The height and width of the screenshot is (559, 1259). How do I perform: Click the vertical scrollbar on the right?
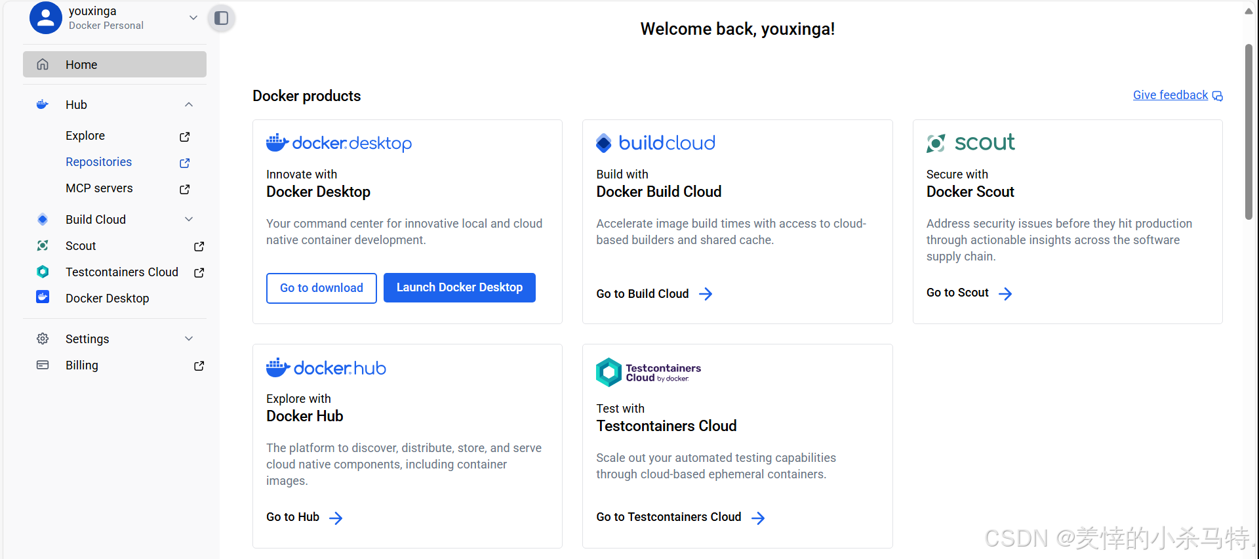1249,131
